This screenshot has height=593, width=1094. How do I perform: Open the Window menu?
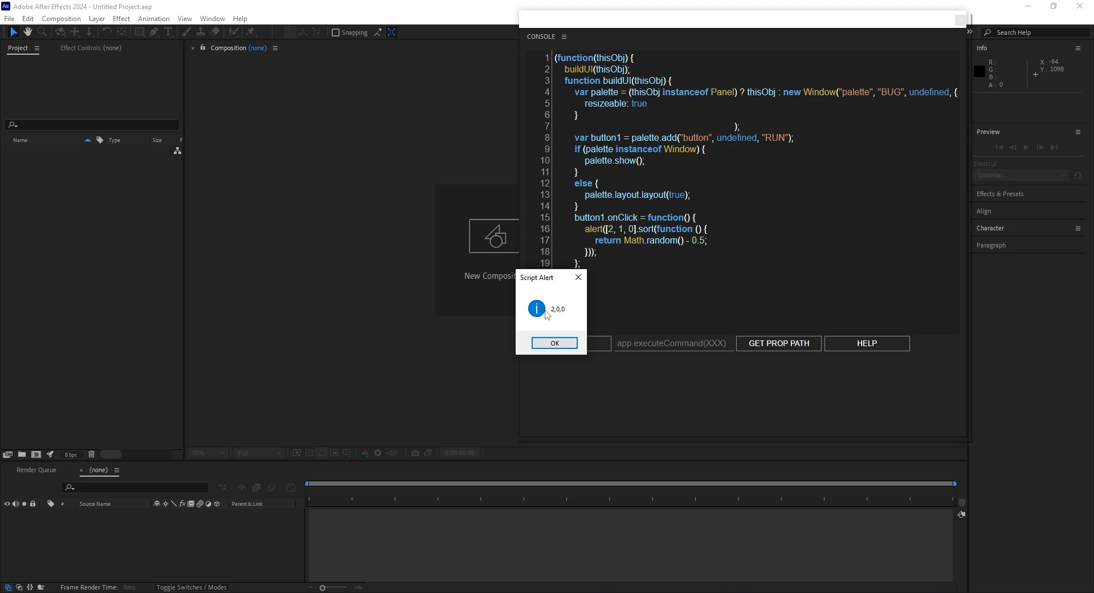[x=212, y=19]
